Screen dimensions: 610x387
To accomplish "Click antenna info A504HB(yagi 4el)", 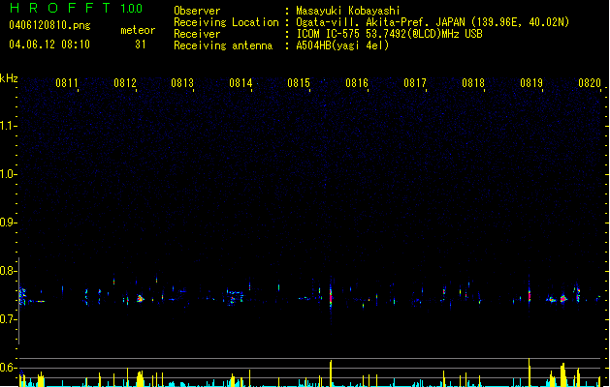I will coord(342,45).
